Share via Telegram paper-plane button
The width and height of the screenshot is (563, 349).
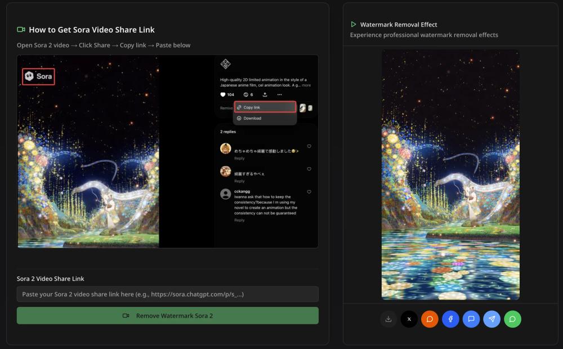pyautogui.click(x=492, y=319)
